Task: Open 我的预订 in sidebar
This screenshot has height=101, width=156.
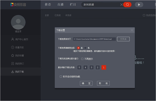Action: click(x=20, y=64)
